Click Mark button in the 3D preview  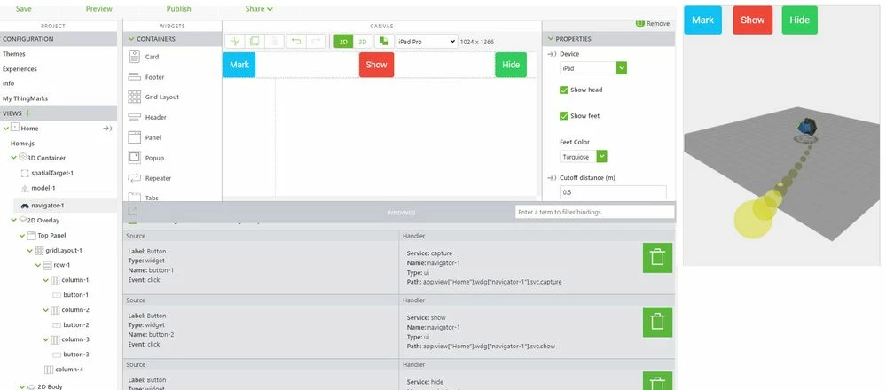(x=703, y=19)
